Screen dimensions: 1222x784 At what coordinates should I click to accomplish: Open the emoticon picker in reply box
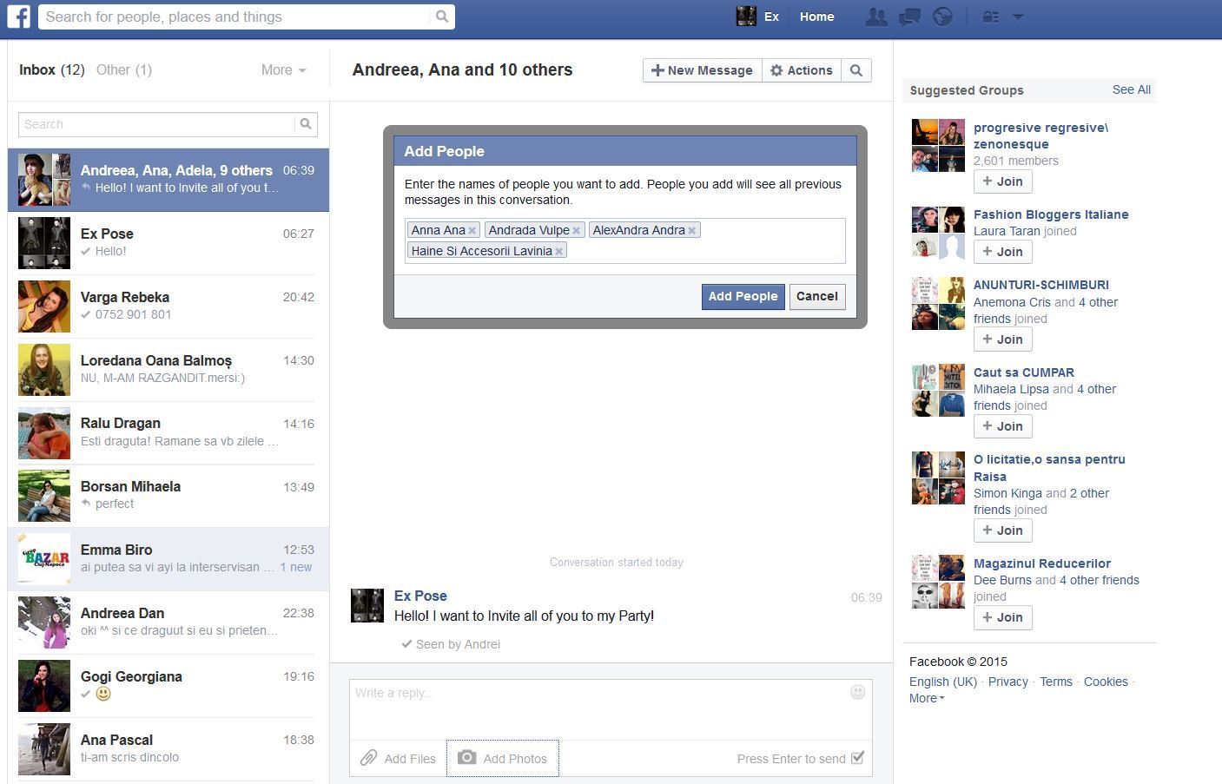click(857, 692)
